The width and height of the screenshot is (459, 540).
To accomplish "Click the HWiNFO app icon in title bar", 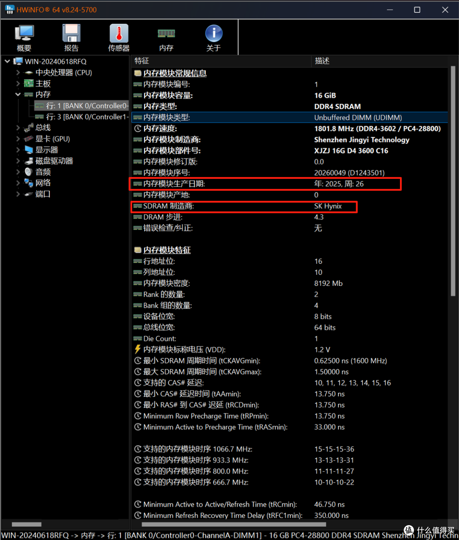I will pyautogui.click(x=9, y=9).
